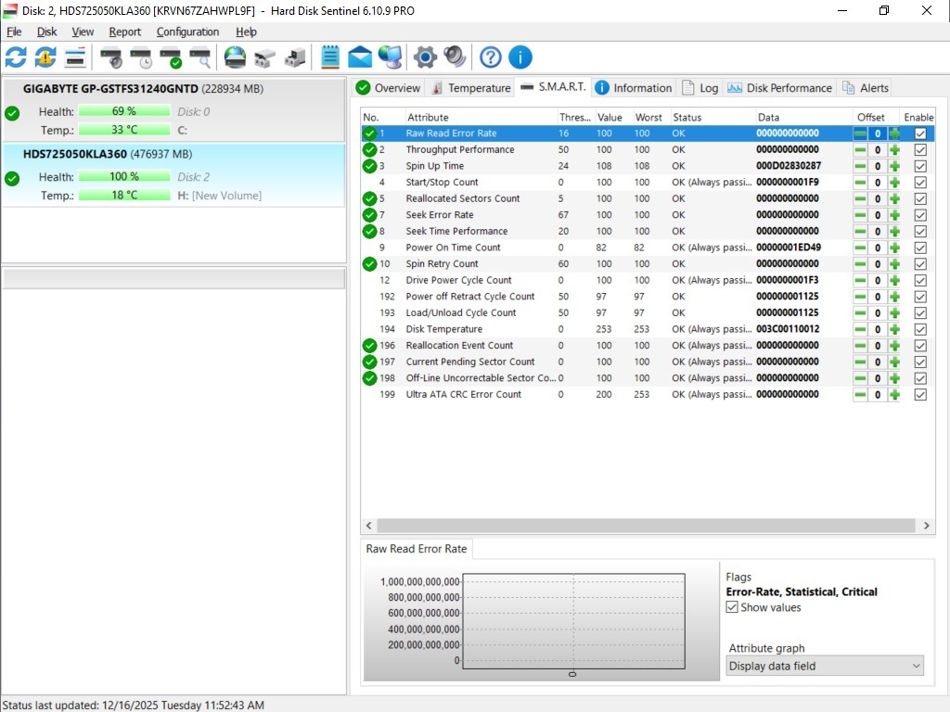The image size is (950, 712).
Task: Open the gear configuration toolbar icon
Action: pos(425,57)
